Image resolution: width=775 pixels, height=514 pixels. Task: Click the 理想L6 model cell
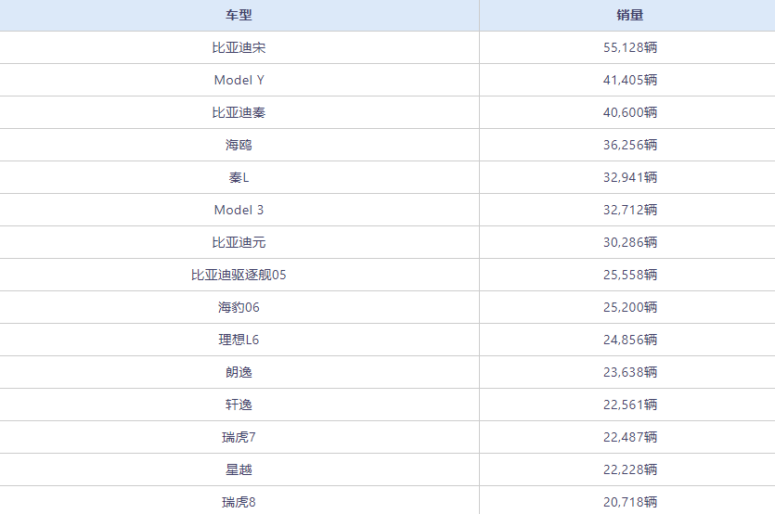239,340
